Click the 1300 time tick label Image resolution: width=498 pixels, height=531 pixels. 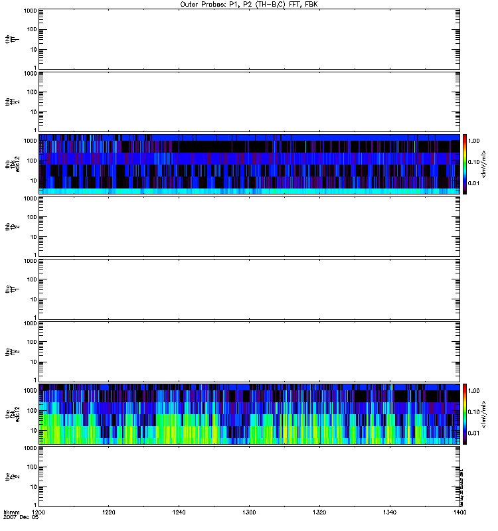249,512
